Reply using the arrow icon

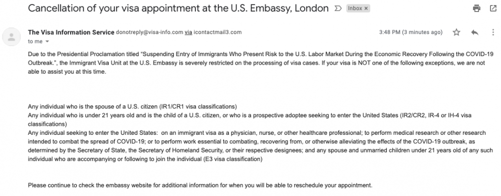(x=474, y=32)
